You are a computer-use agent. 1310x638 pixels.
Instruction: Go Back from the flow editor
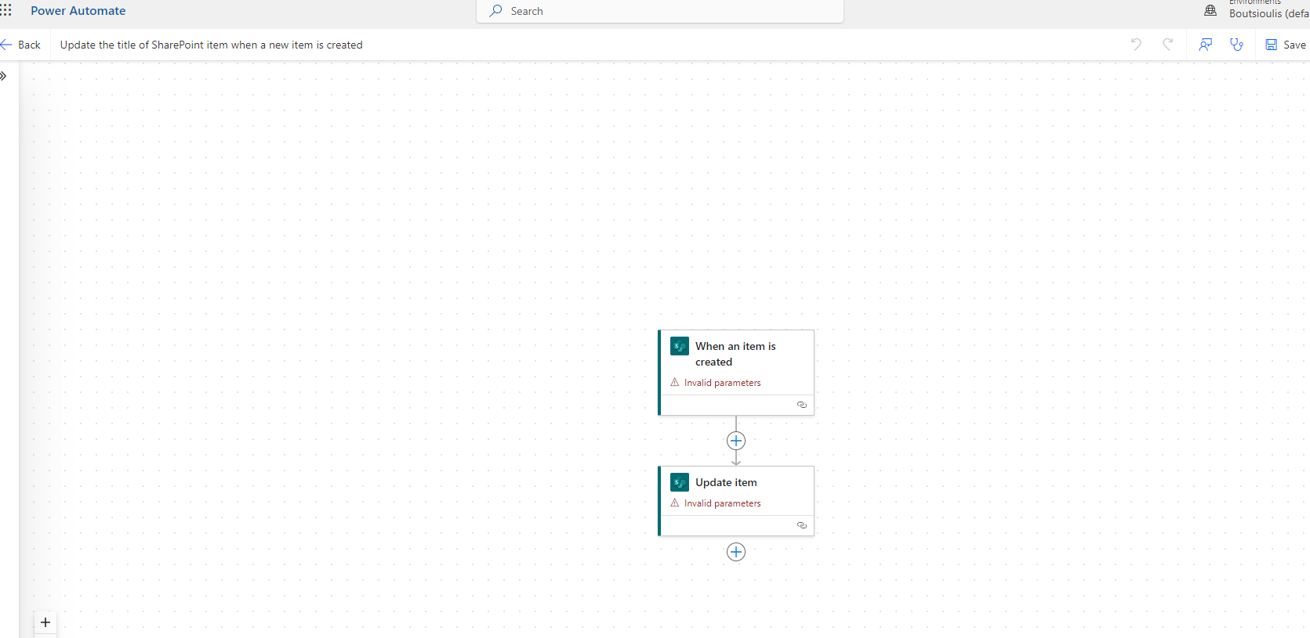21,45
